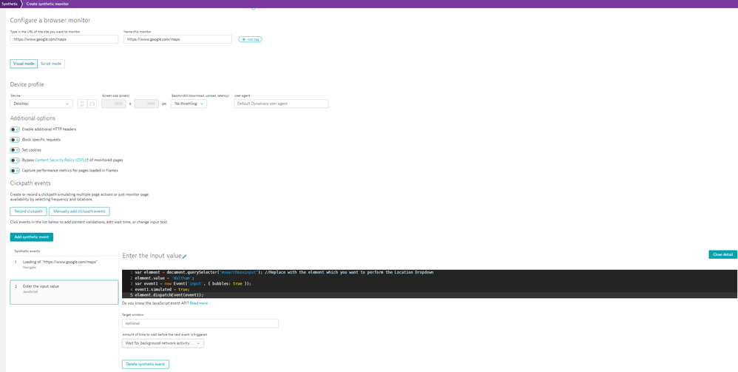Screen dimensions: 738x372
Task: Toggle Enable additional HTTP headers
Action: pyautogui.click(x=15, y=129)
